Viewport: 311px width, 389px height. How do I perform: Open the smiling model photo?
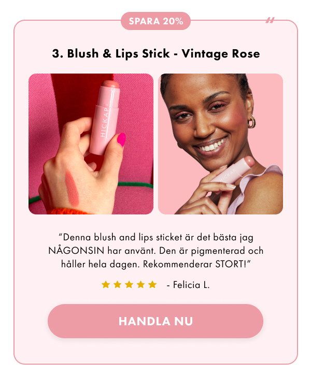[x=220, y=144]
